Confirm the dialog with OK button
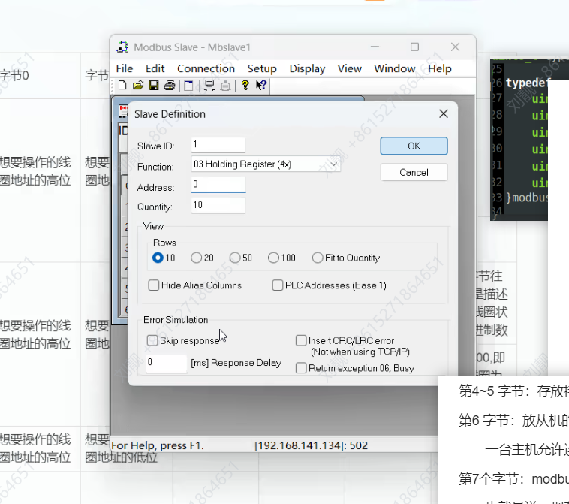The image size is (569, 504). coord(414,146)
